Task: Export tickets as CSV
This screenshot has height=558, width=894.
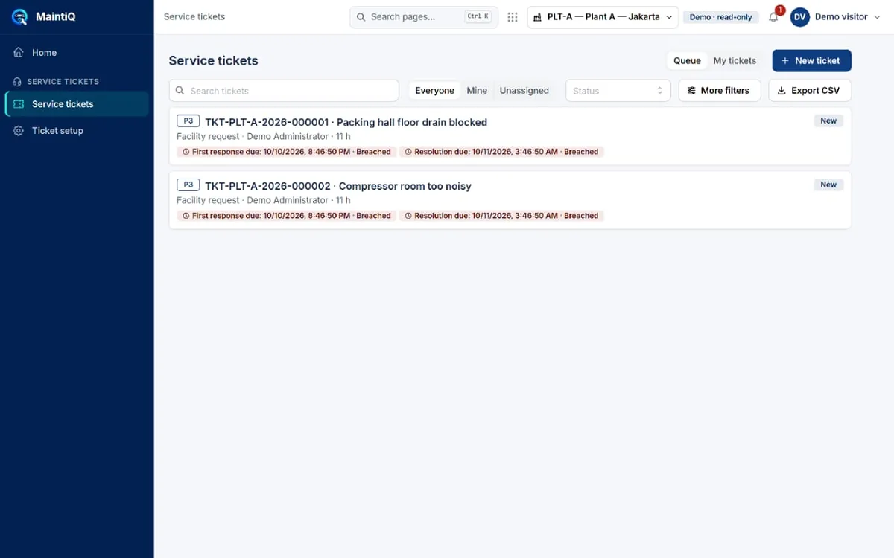Action: point(810,91)
